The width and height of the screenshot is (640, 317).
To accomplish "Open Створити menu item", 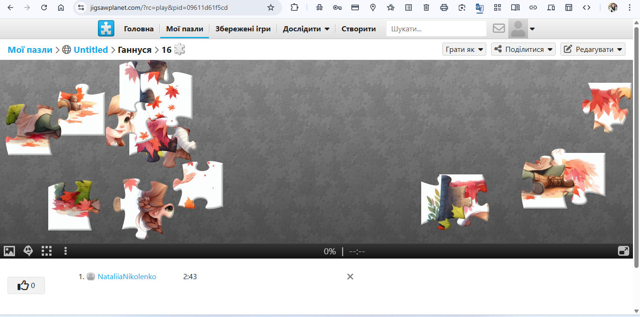I will (358, 29).
